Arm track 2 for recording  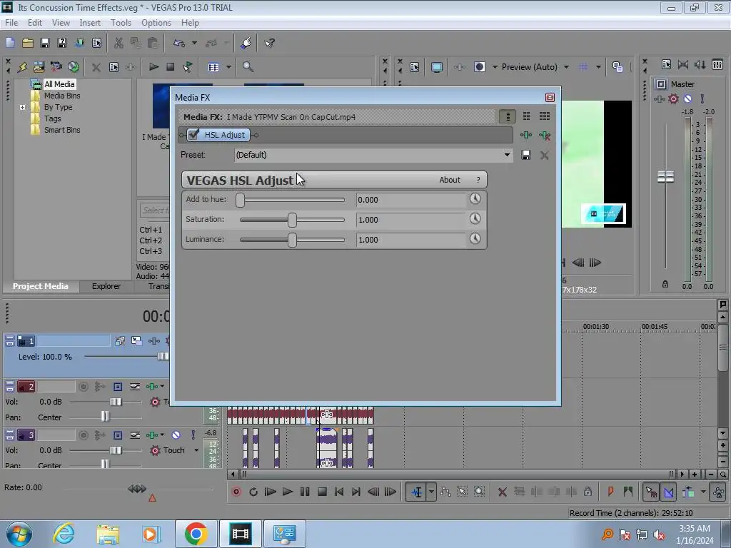83,386
